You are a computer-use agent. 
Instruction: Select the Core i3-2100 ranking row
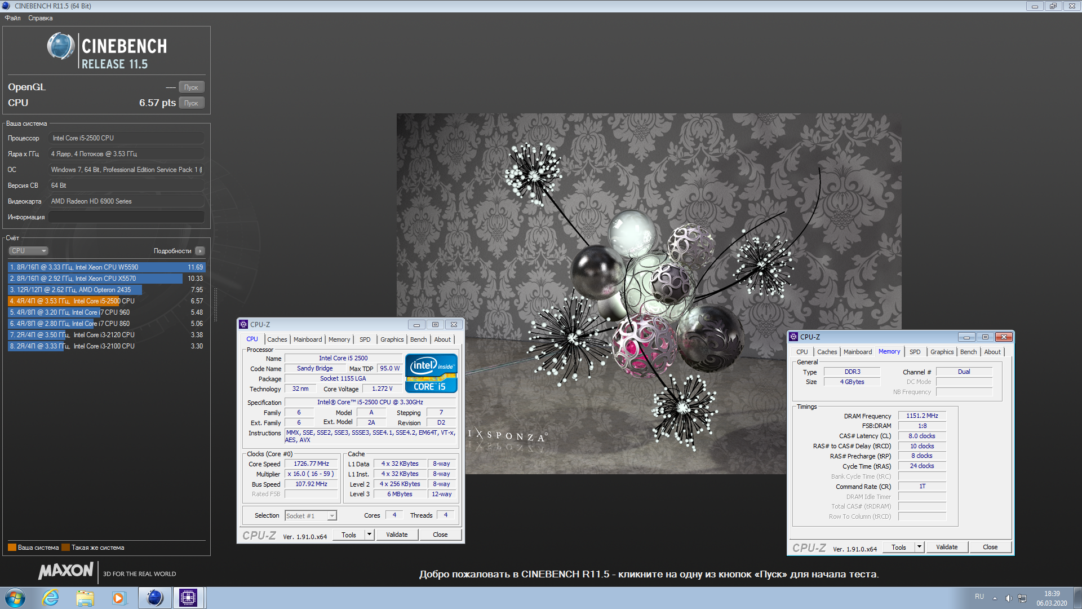coord(107,346)
